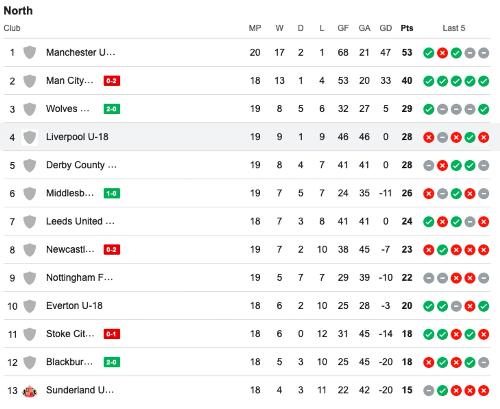Sort table by Pts column header
This screenshot has width=500, height=409.
click(407, 28)
